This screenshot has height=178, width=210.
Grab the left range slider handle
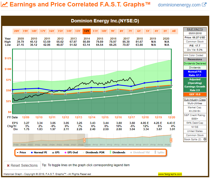84,140
